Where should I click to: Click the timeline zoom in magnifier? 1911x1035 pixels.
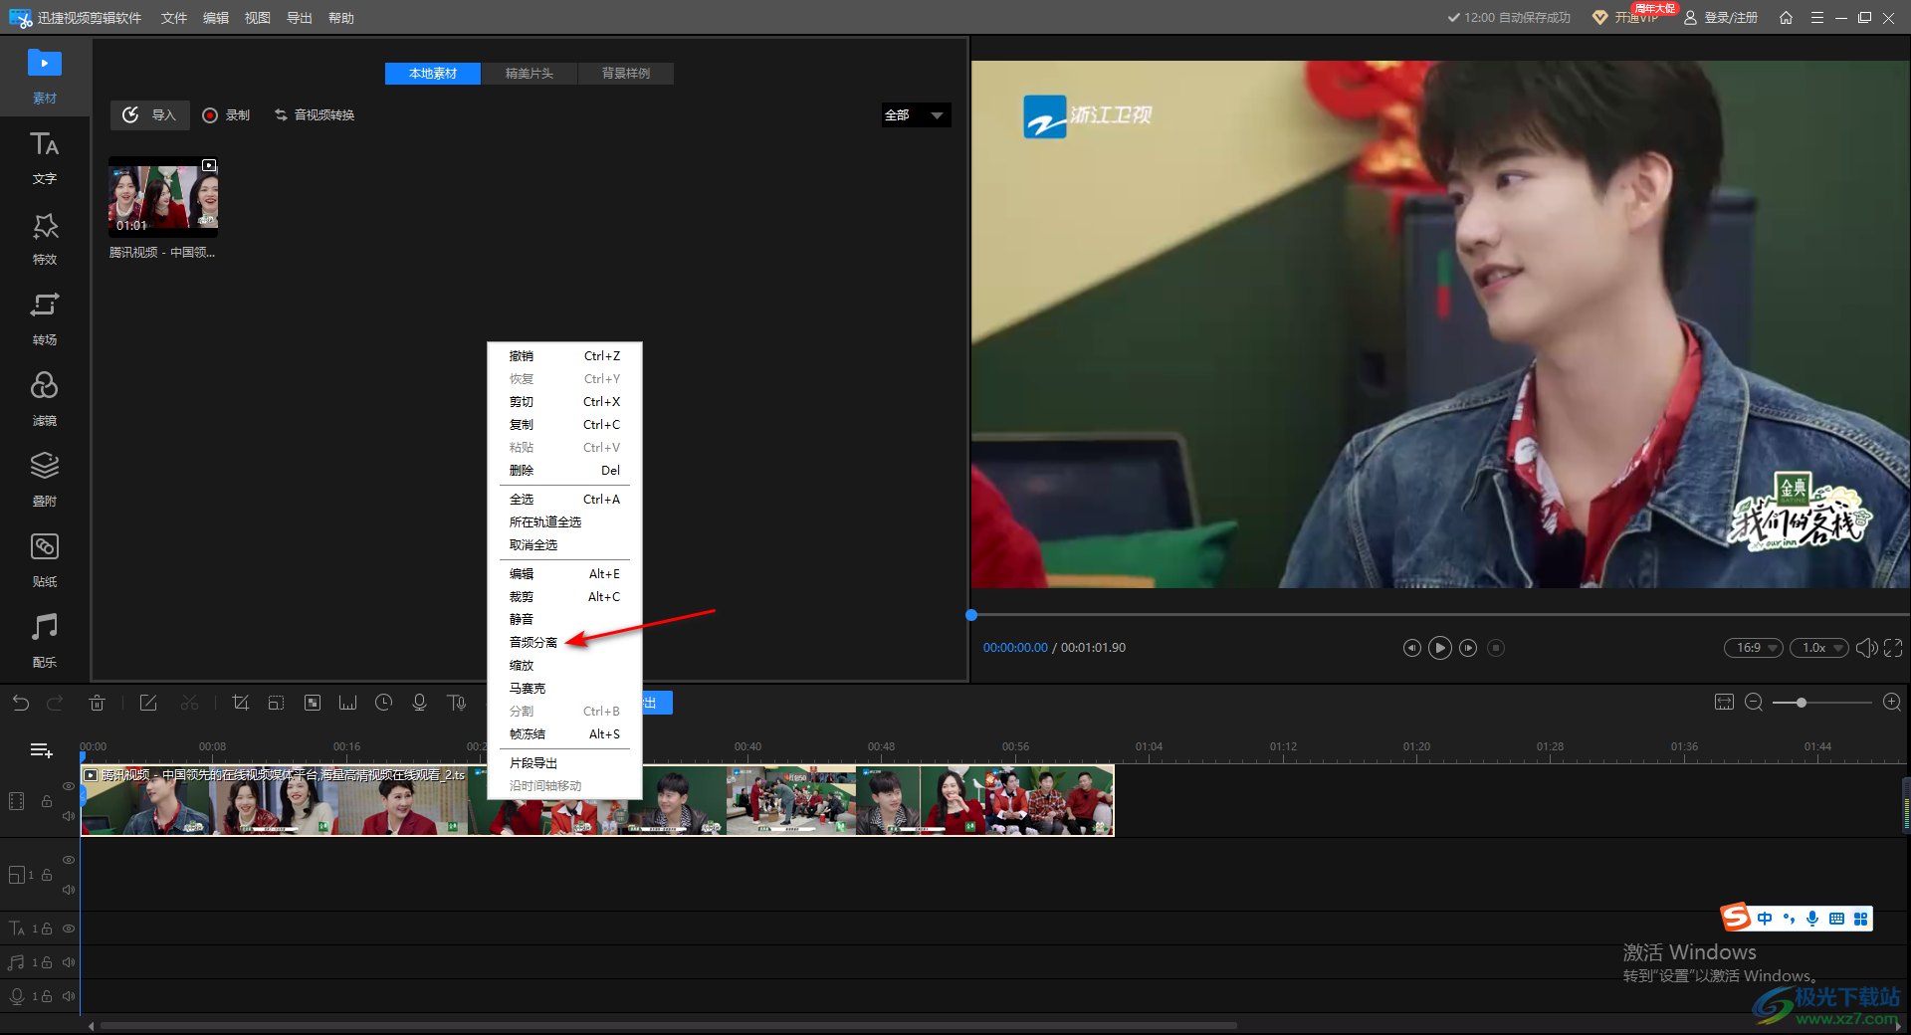pos(1892,703)
